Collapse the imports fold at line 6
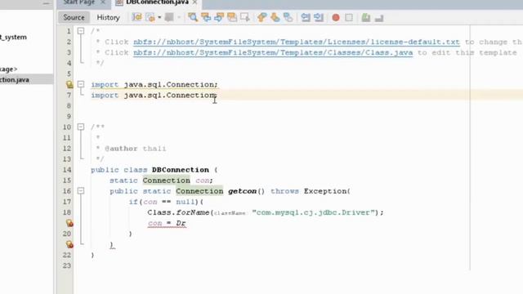The height and width of the screenshot is (294, 523). 81,84
